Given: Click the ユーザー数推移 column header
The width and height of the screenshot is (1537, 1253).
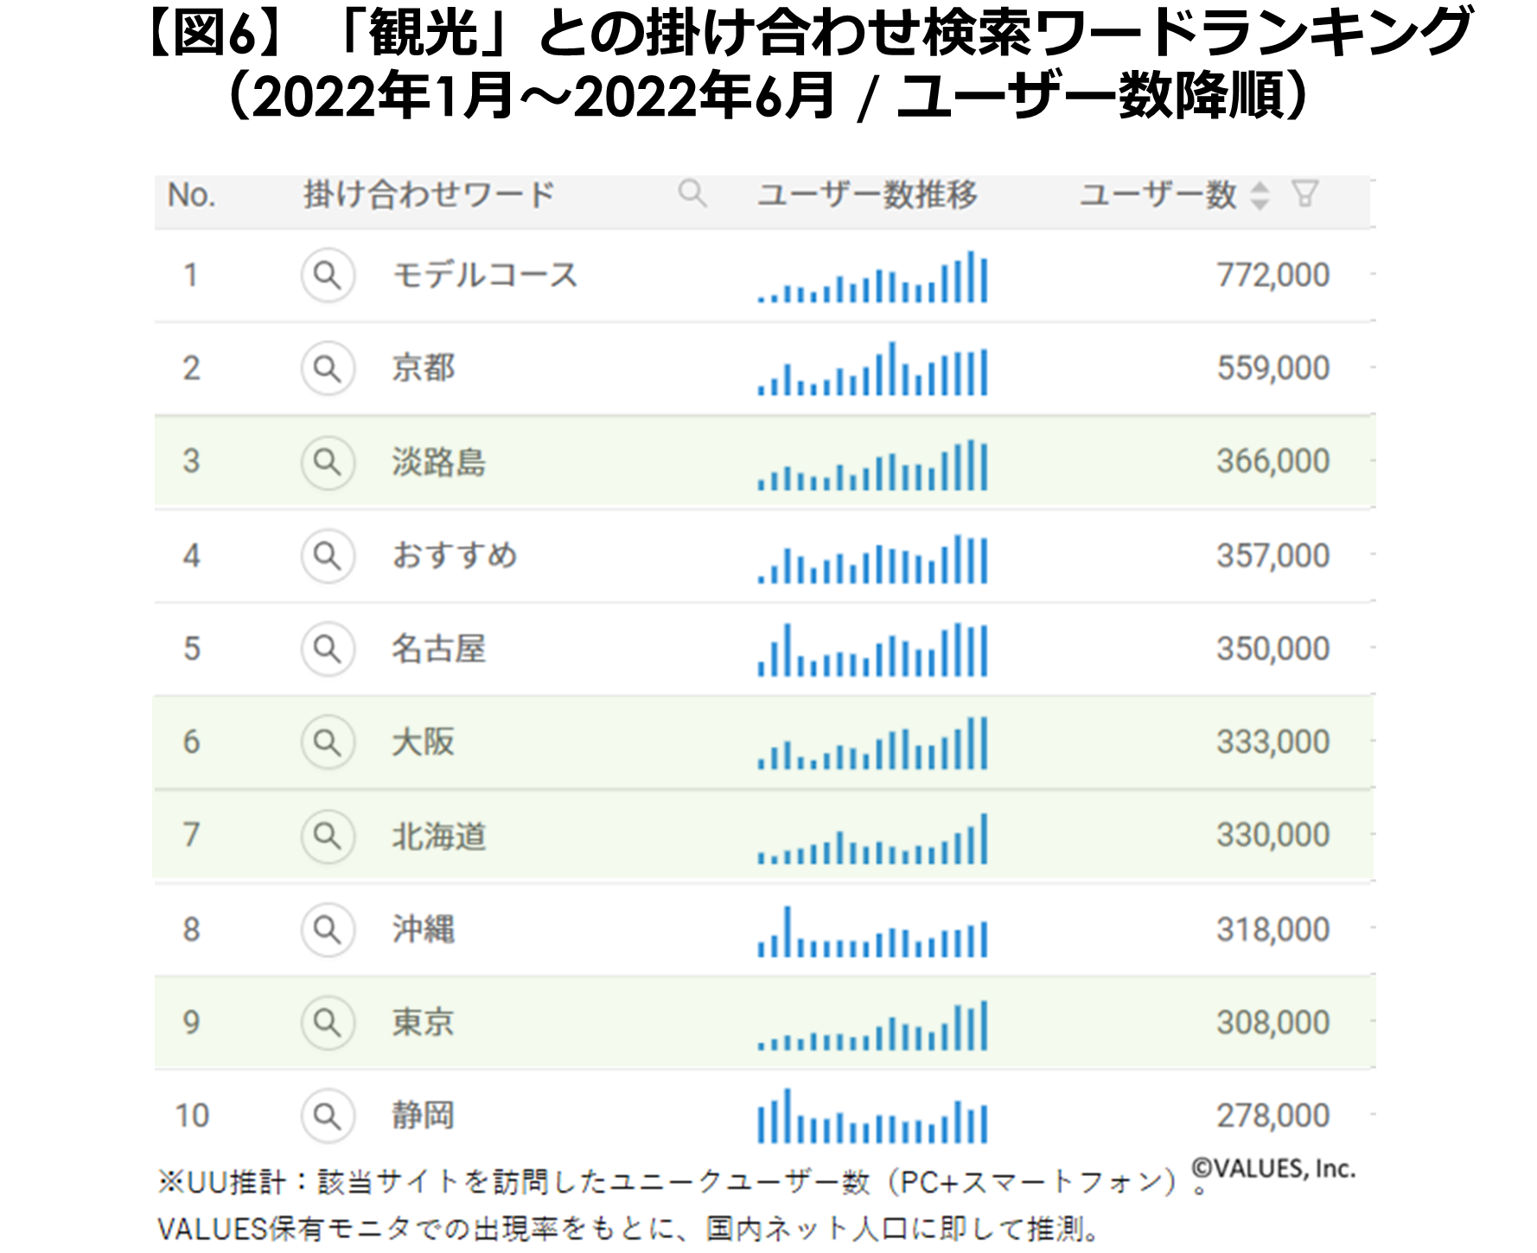Looking at the screenshot, I should [x=867, y=194].
